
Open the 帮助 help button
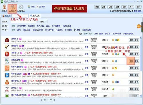(124, 7)
